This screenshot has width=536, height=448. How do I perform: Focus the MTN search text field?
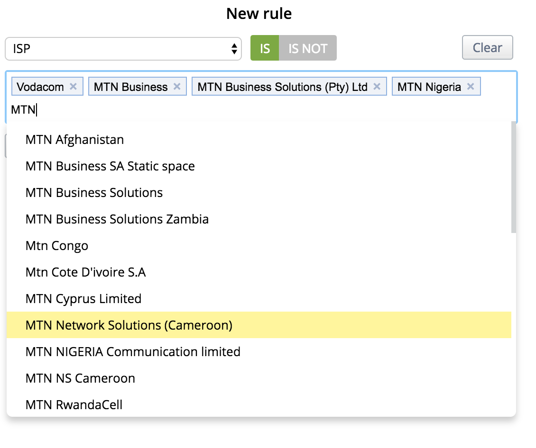click(x=261, y=110)
